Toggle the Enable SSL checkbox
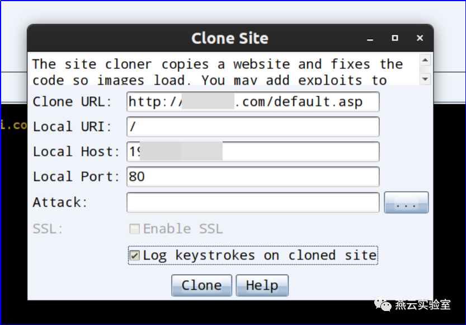Screen dimensions: 466x325 point(135,229)
